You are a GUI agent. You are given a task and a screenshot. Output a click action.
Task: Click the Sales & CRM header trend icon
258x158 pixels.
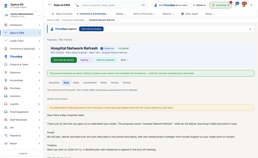pos(49,5)
